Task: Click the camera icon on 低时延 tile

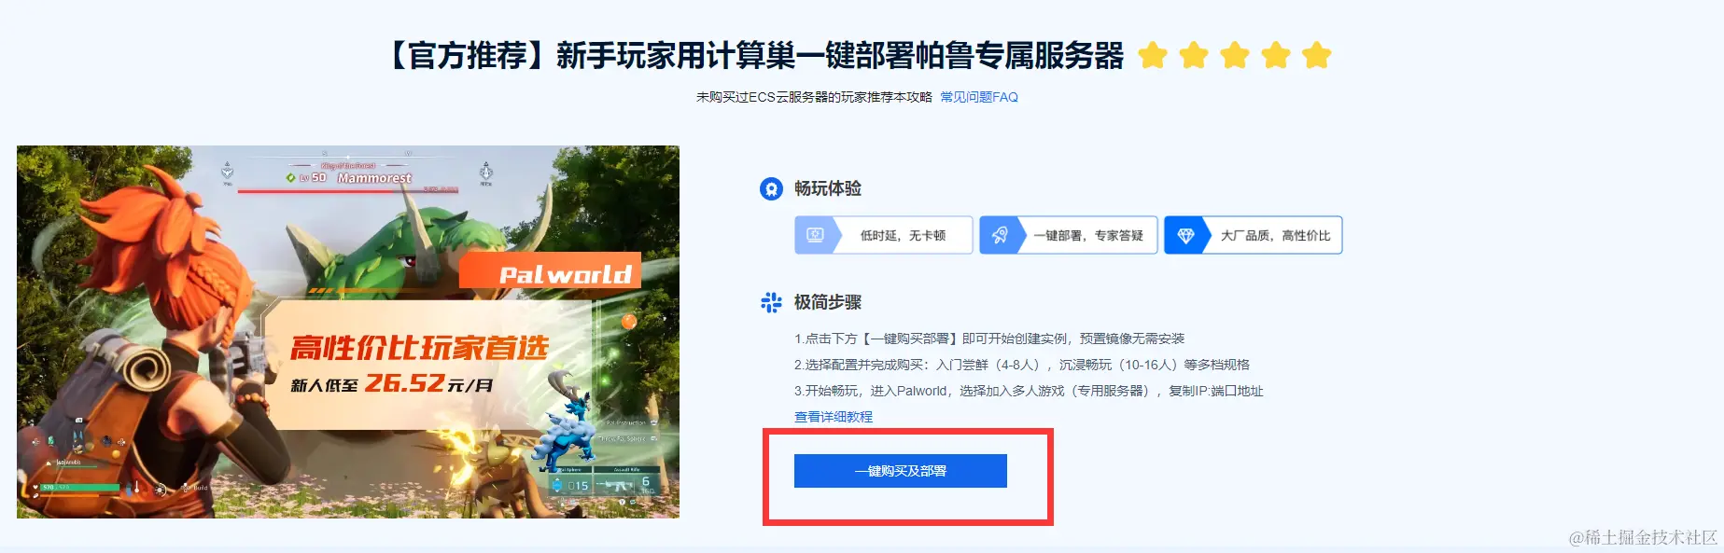Action: (x=815, y=235)
